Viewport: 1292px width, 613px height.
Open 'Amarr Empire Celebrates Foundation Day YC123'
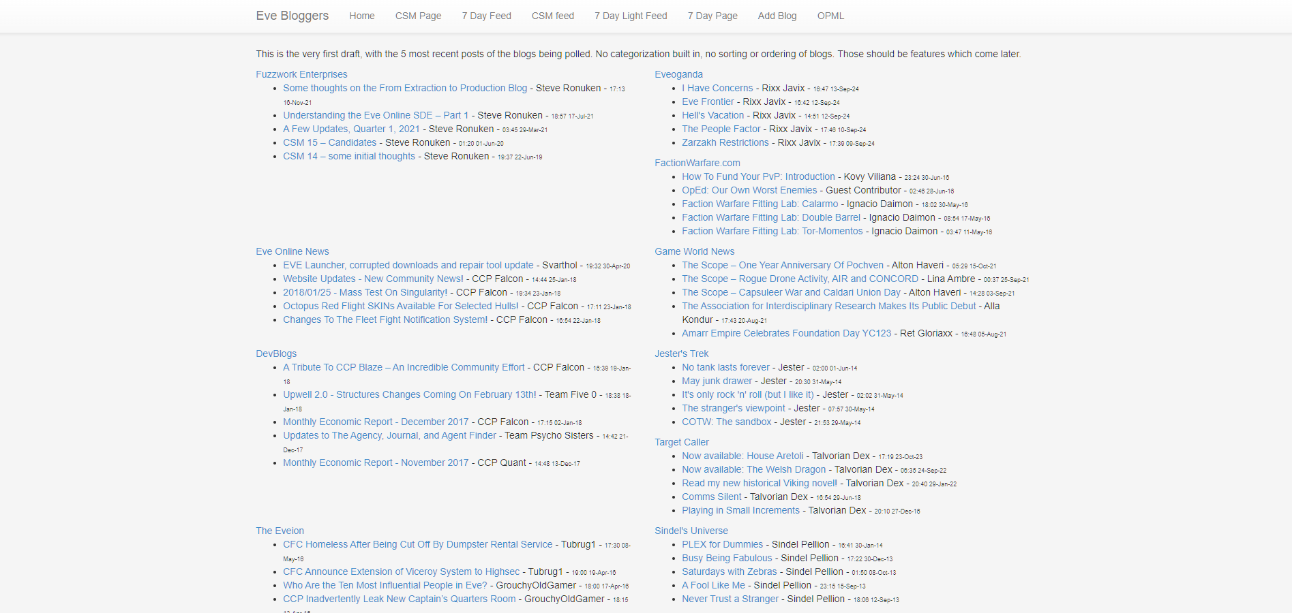point(786,333)
